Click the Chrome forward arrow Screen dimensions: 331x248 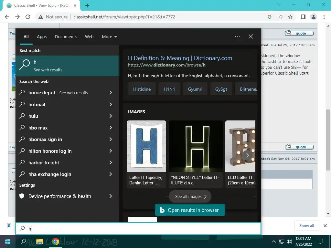(17, 17)
